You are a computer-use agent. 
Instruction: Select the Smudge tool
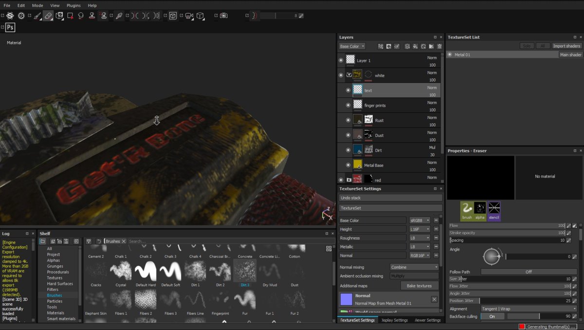click(81, 16)
